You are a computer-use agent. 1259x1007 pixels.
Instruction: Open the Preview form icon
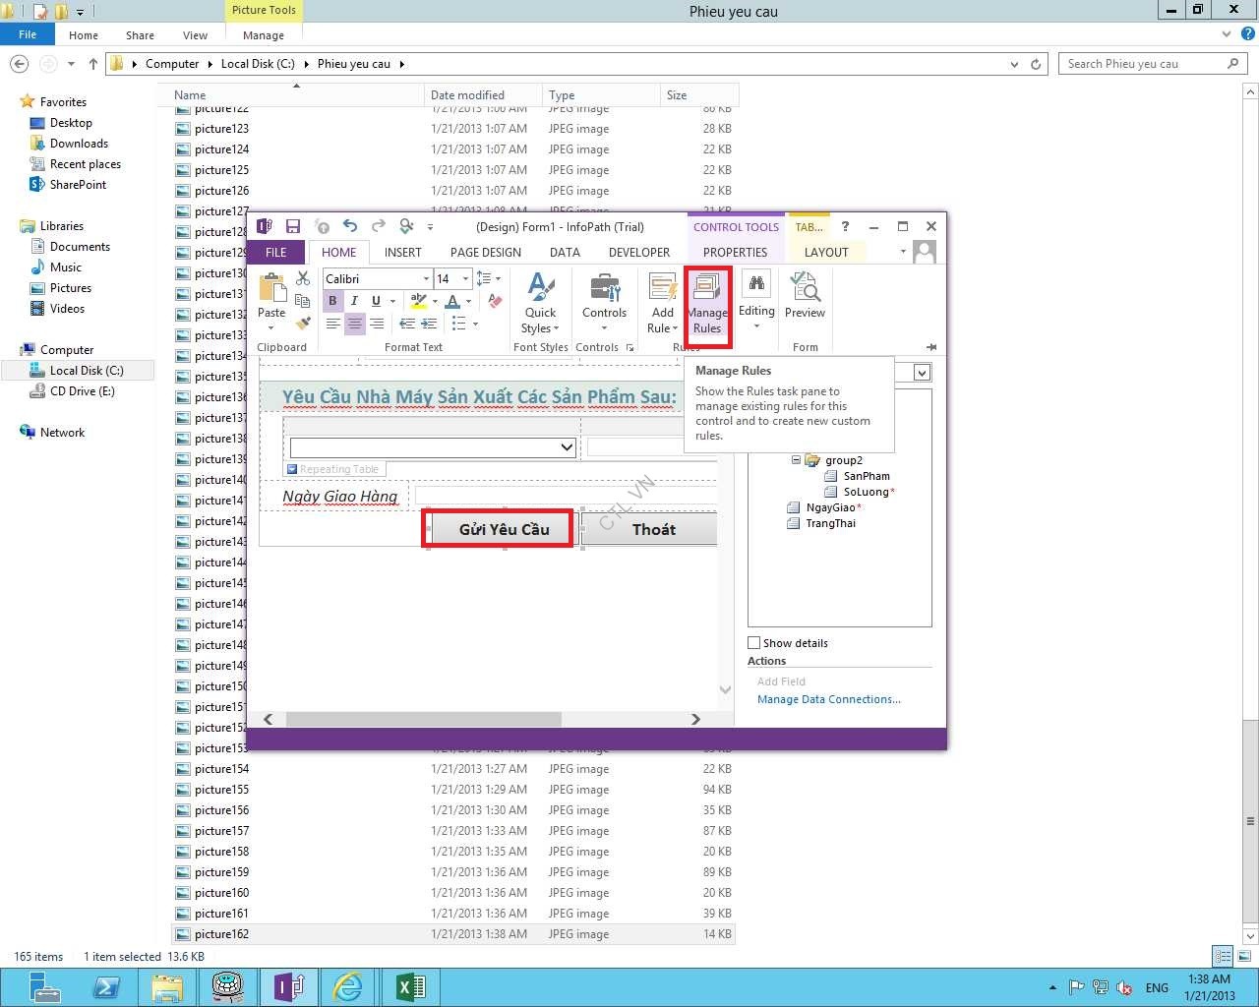coord(805,296)
